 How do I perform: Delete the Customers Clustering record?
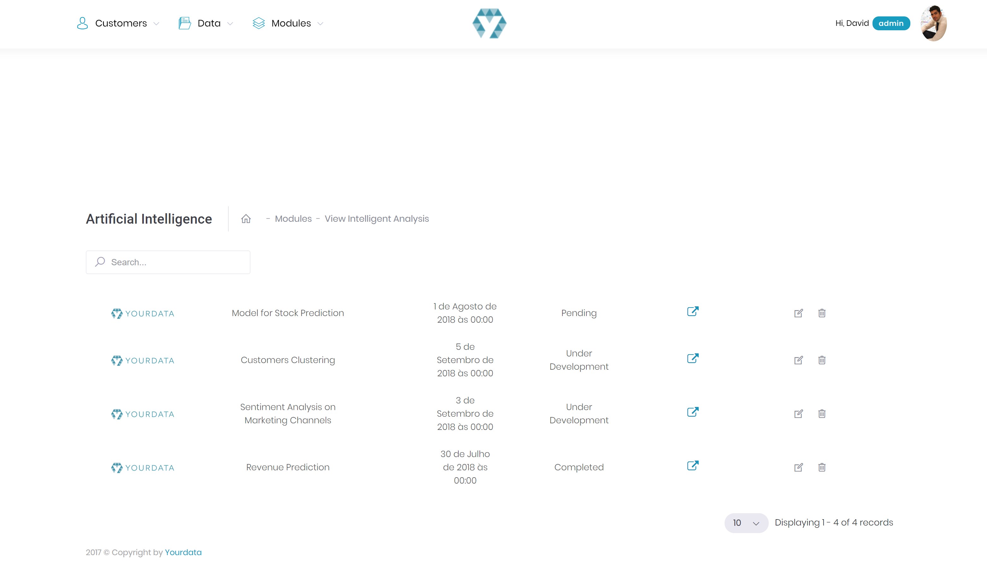(822, 360)
